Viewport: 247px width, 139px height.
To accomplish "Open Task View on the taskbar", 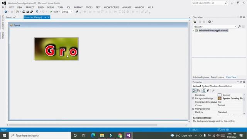I will tap(84, 136).
